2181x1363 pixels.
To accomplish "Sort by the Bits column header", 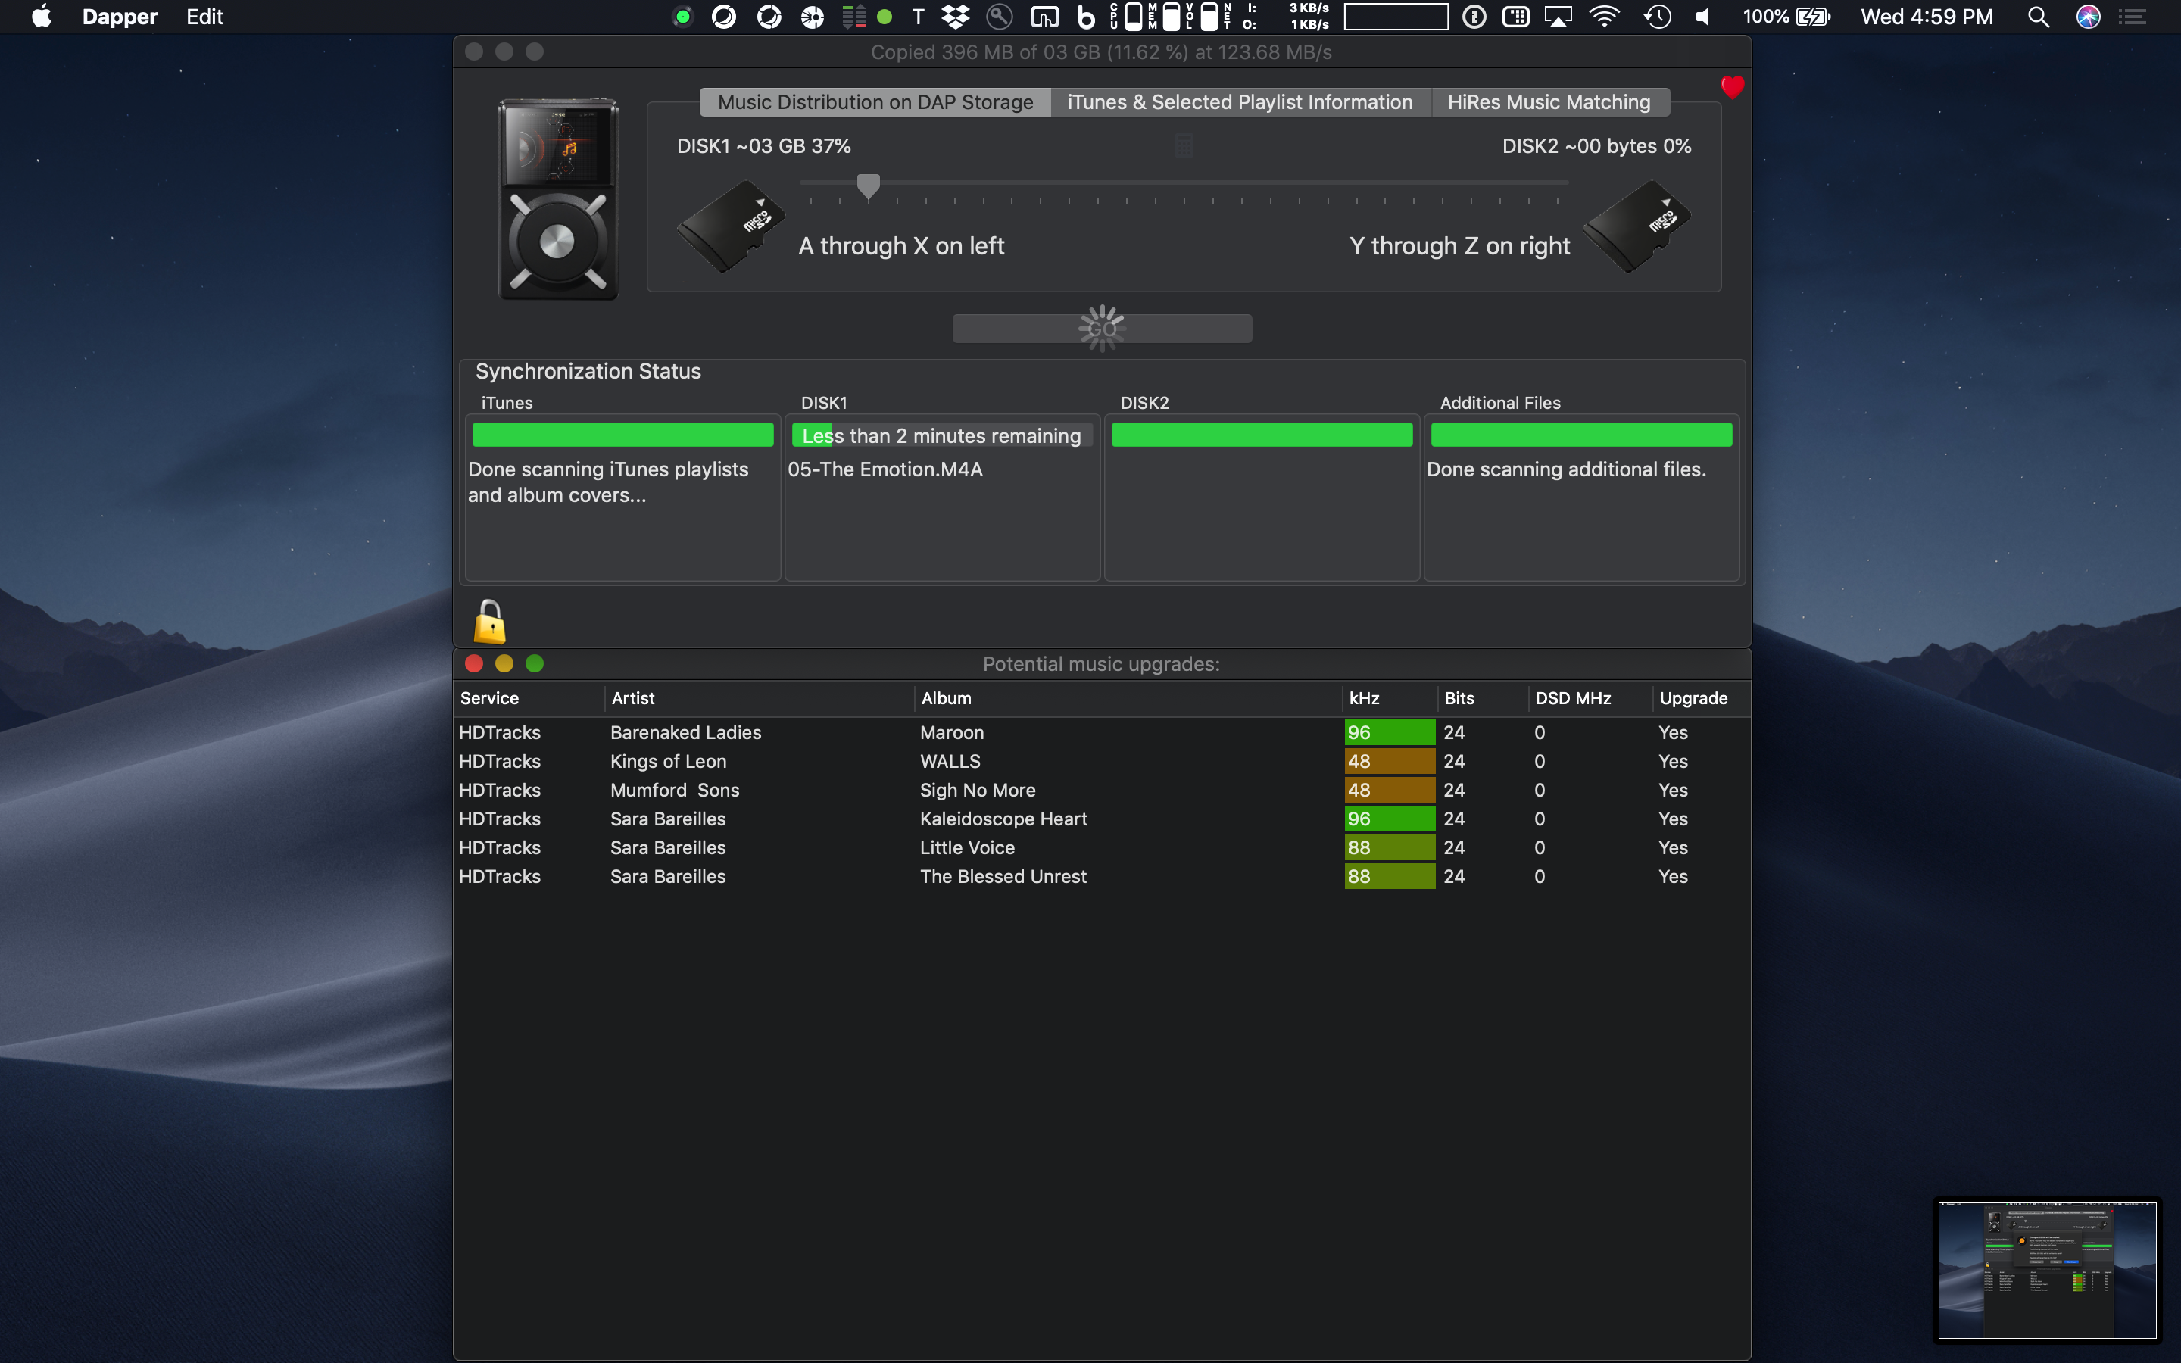I will pyautogui.click(x=1483, y=697).
